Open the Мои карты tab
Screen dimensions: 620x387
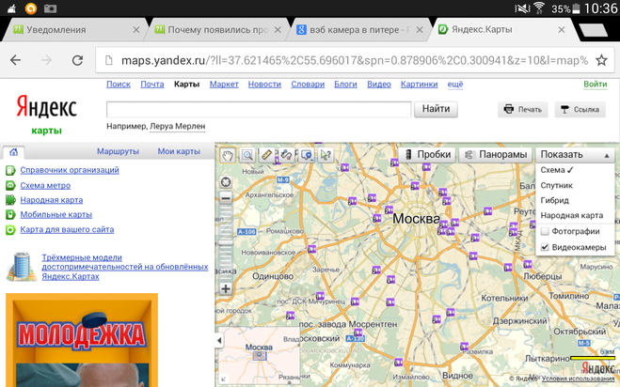[179, 151]
